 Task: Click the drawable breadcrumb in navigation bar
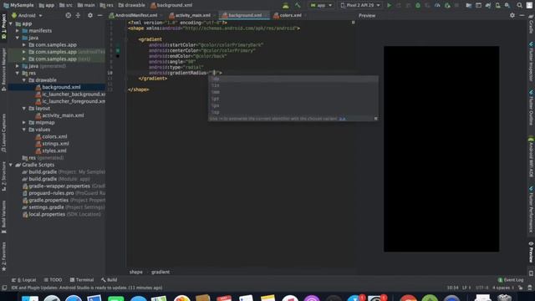pyautogui.click(x=132, y=5)
